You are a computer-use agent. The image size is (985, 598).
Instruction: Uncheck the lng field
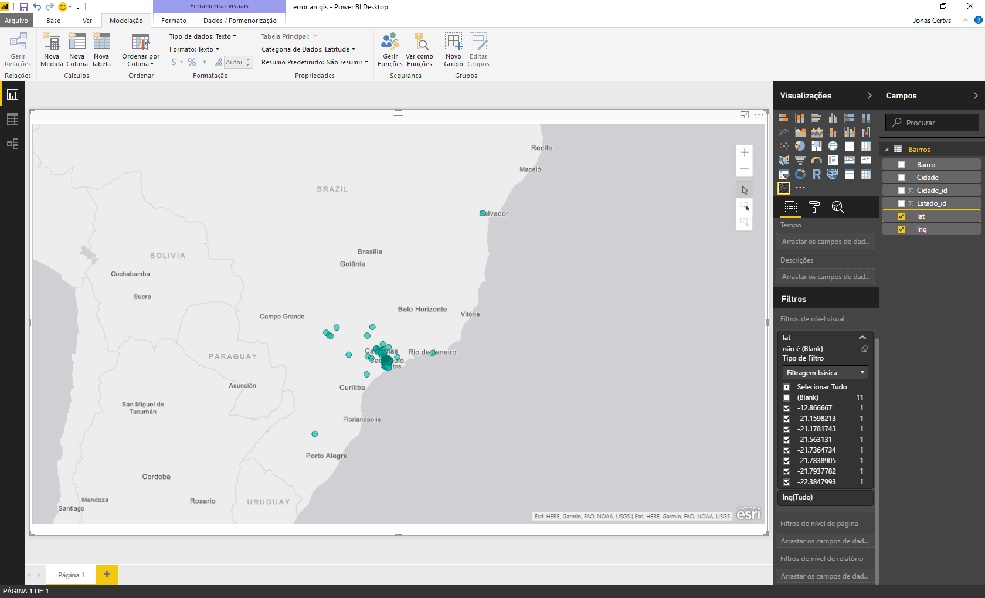[x=901, y=229]
